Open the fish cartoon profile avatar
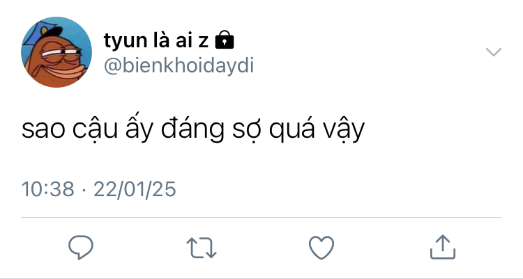 (56, 52)
